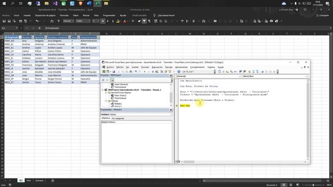The height and width of the screenshot is (187, 333).
Task: Click View Object icon in Project panel
Action: coord(107,80)
